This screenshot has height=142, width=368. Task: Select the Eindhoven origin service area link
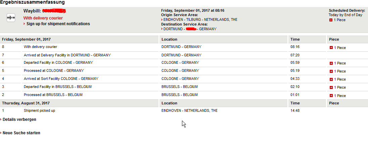pyautogui.click(x=200, y=20)
